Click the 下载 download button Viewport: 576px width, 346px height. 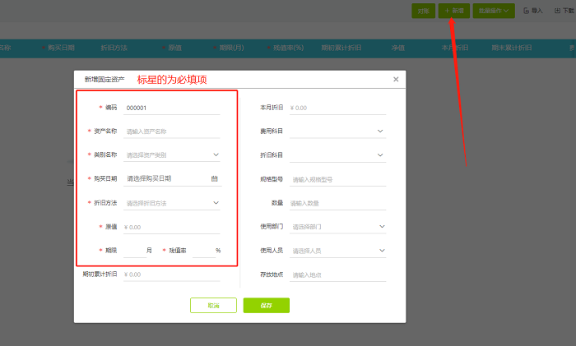point(564,11)
